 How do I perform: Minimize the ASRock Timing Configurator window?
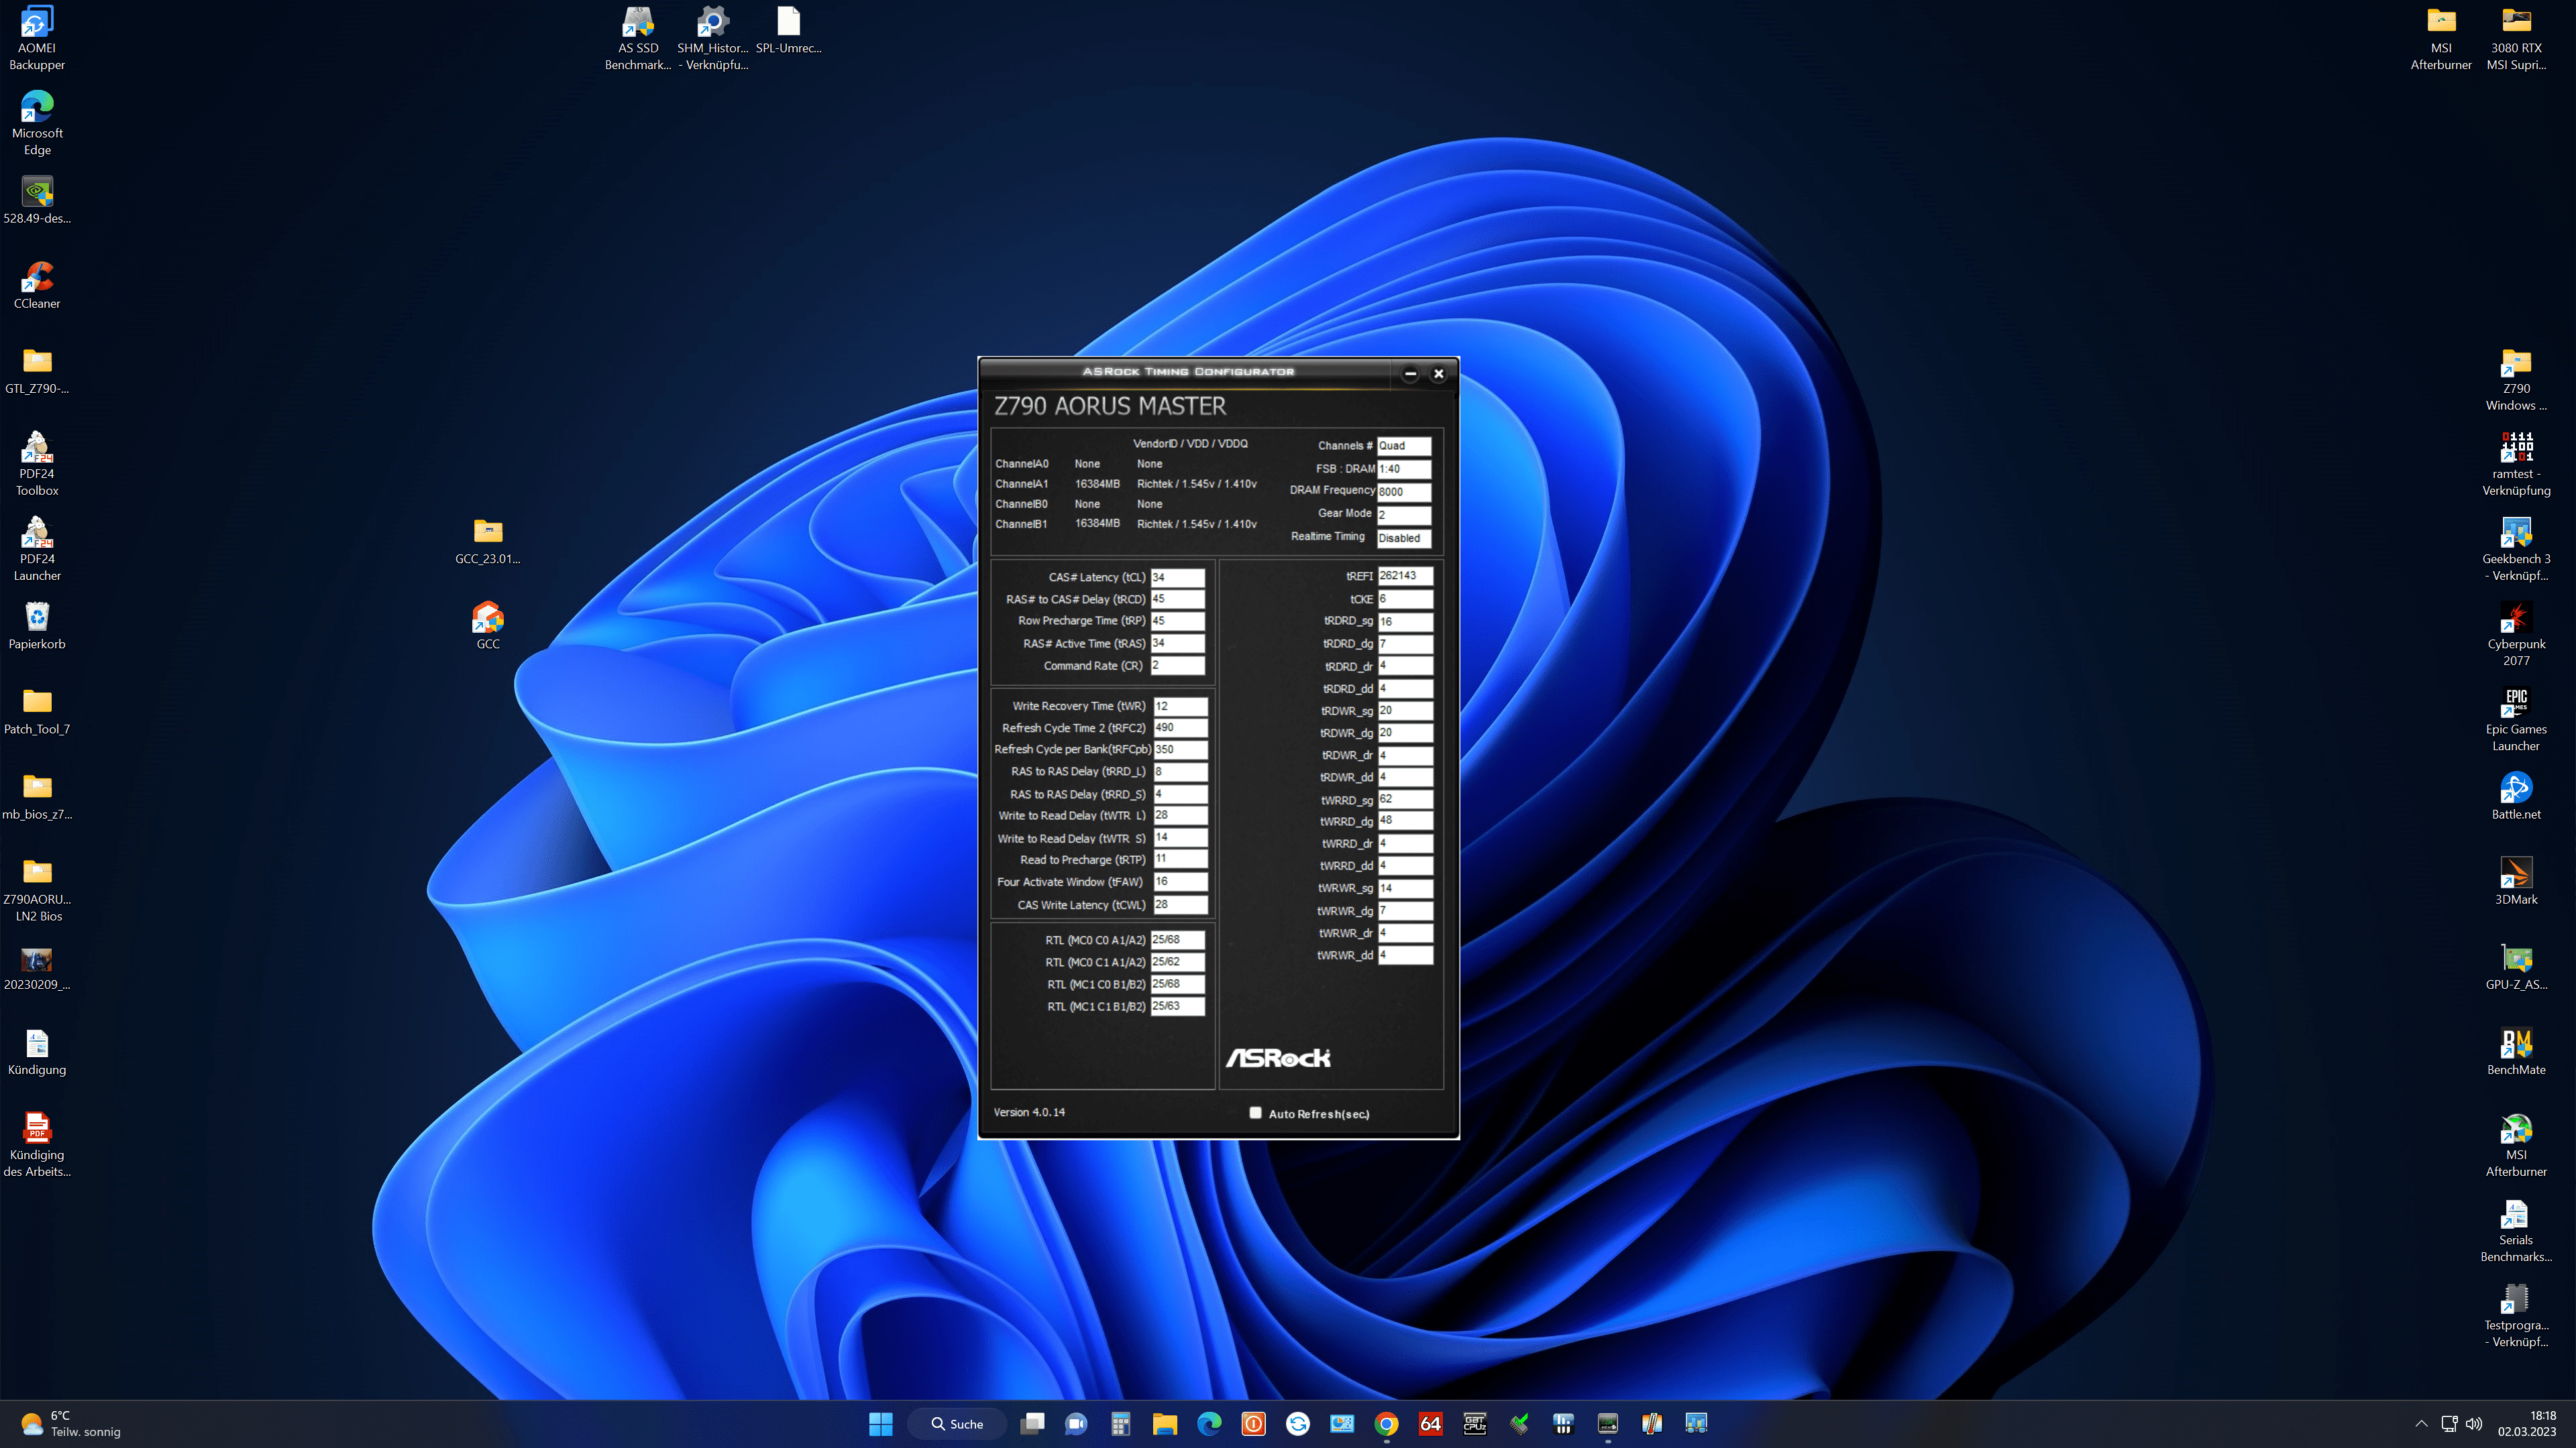pos(1410,374)
